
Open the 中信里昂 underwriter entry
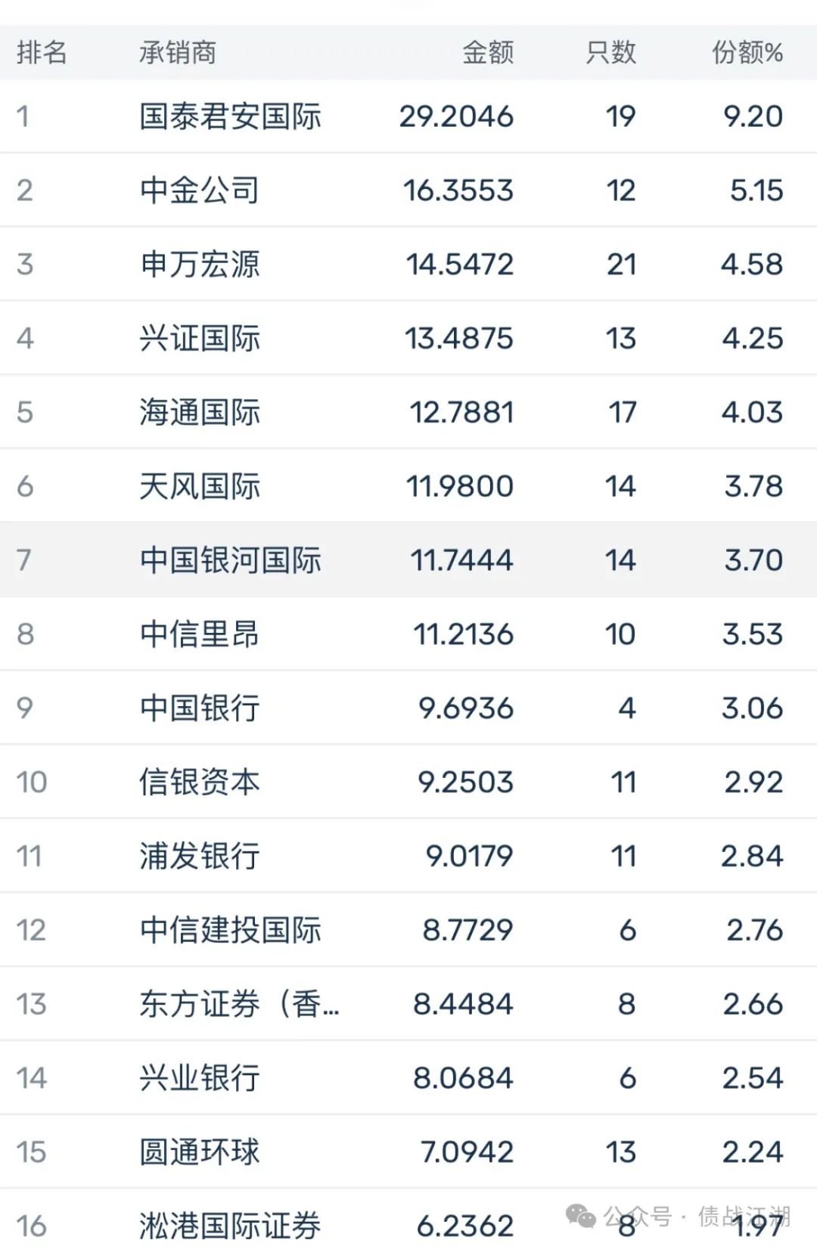click(x=200, y=634)
